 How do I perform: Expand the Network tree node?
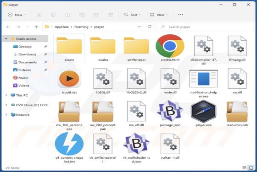pyautogui.click(x=6, y=115)
